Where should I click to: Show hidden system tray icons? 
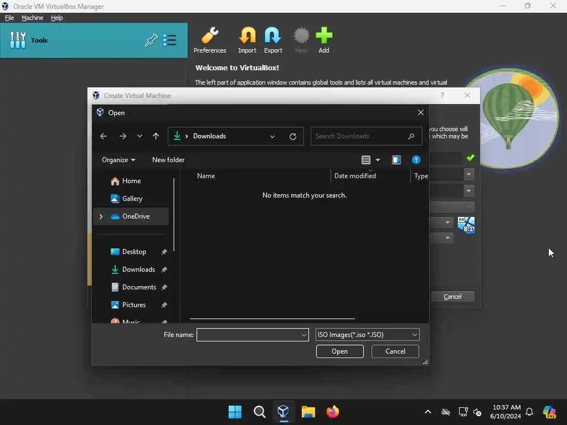pyautogui.click(x=428, y=412)
